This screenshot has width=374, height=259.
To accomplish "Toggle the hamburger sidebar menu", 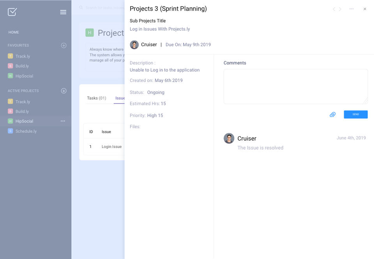I will (x=63, y=12).
